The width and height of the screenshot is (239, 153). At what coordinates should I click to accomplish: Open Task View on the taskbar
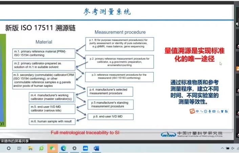(x=20, y=148)
